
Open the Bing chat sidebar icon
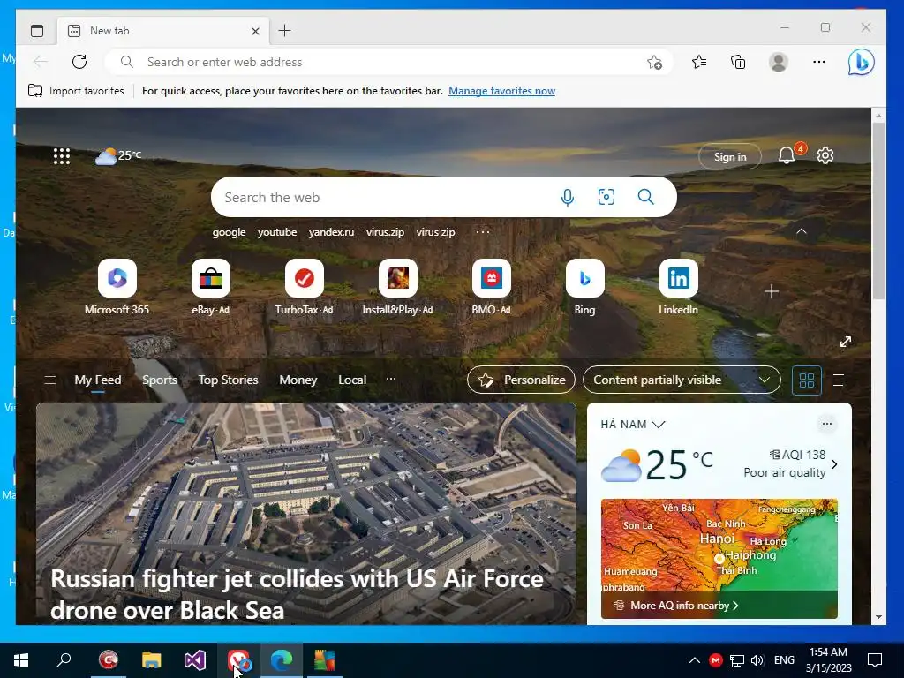(861, 62)
